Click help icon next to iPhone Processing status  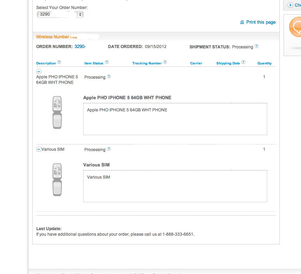pyautogui.click(x=109, y=77)
